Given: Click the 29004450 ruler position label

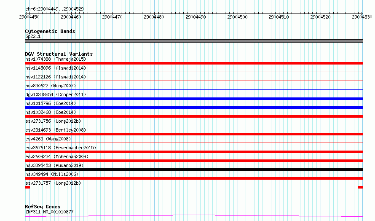Looking at the screenshot, I should [x=29, y=17].
